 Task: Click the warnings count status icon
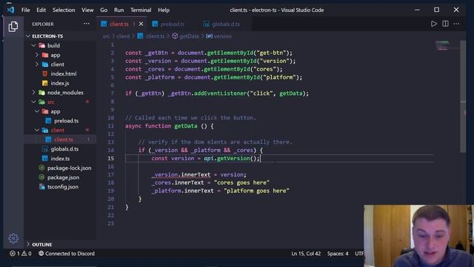27,254
